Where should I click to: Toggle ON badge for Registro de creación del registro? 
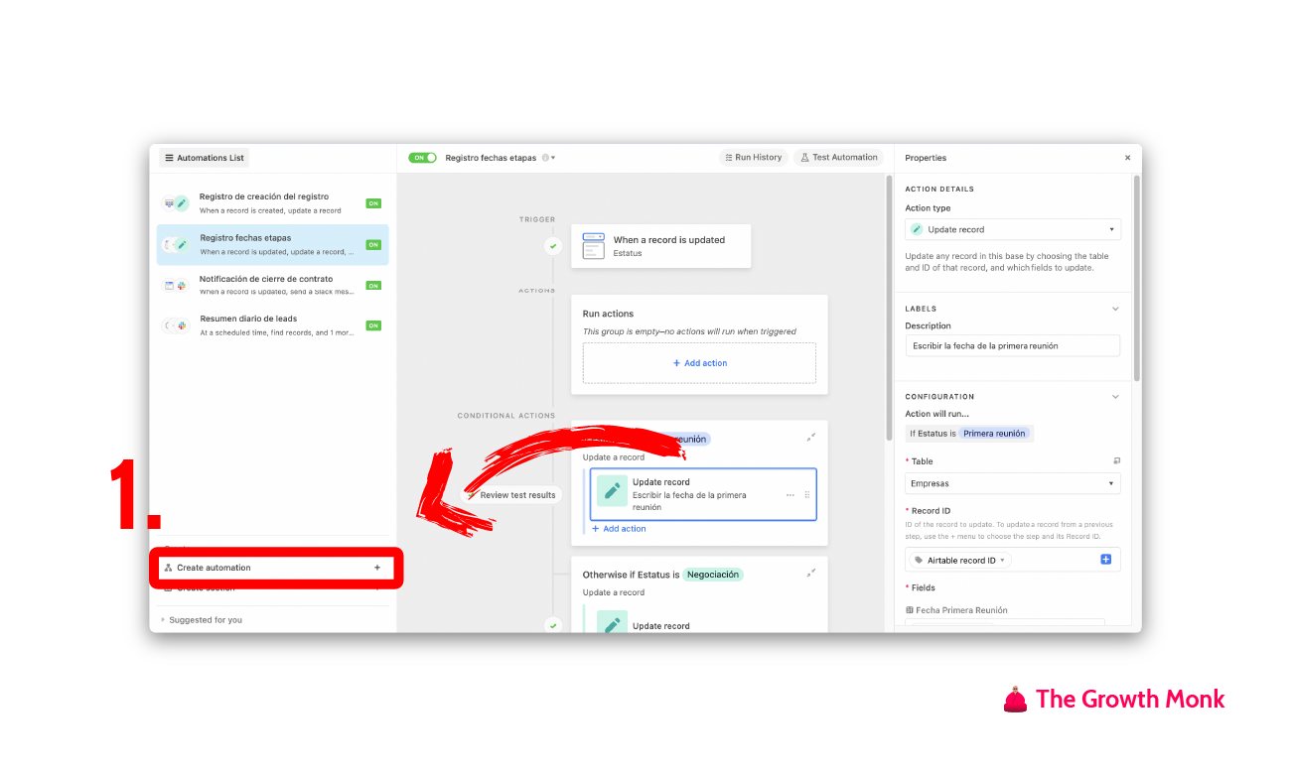[x=373, y=203]
